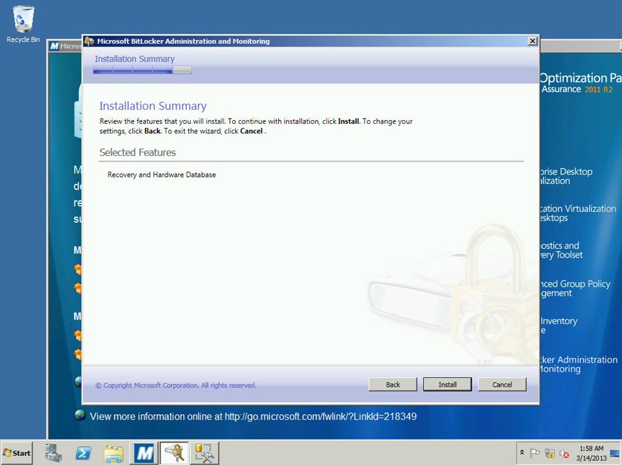Click the BitLocker dialog title bar icon
622x466 pixels.
pyautogui.click(x=89, y=41)
